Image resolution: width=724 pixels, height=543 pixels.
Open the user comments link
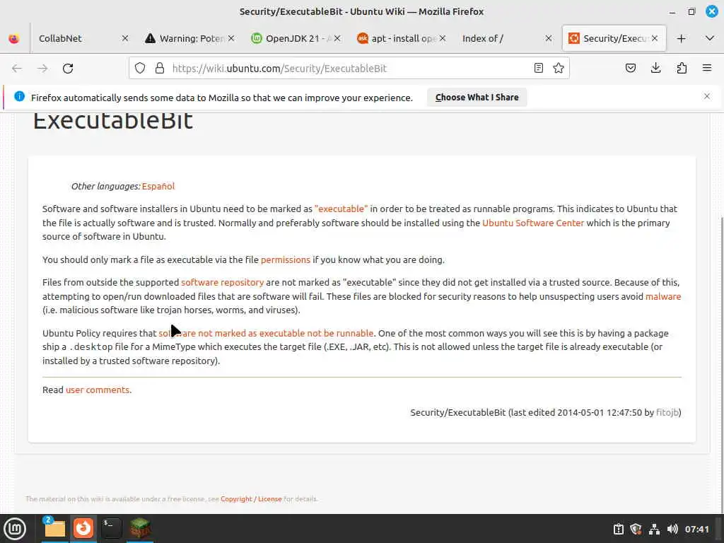pyautogui.click(x=98, y=390)
